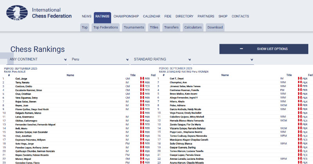The width and height of the screenshot is (313, 164).
Task: Select the Tournaments sub-tab
Action: coord(134,27)
